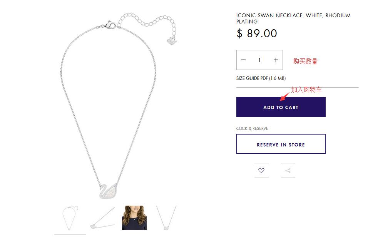Click the small swan charm on extender chain
This screenshot has height=246, width=378.
tap(171, 40)
